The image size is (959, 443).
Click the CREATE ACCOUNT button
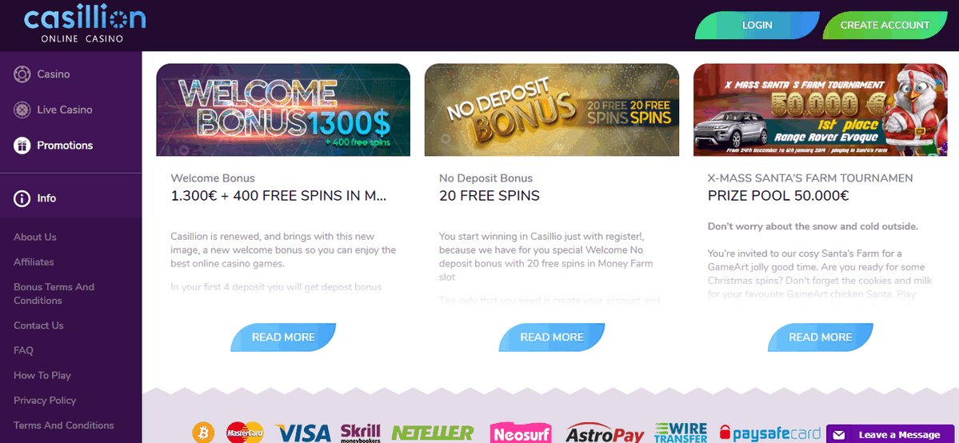pyautogui.click(x=885, y=25)
